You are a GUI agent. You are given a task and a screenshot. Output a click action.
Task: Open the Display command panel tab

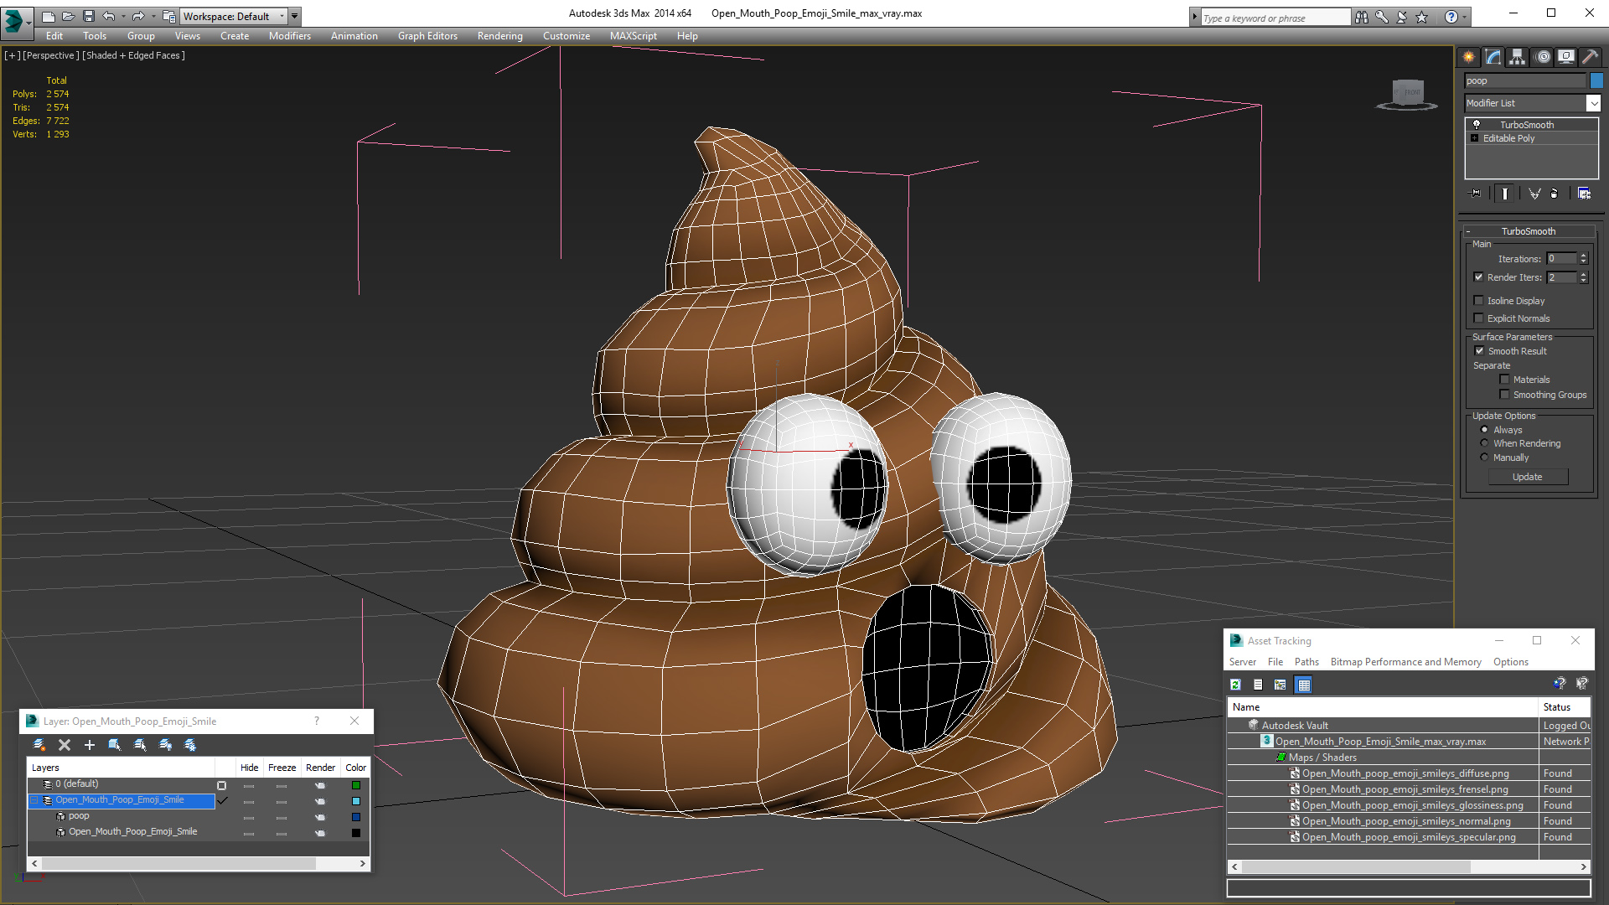coord(1565,57)
